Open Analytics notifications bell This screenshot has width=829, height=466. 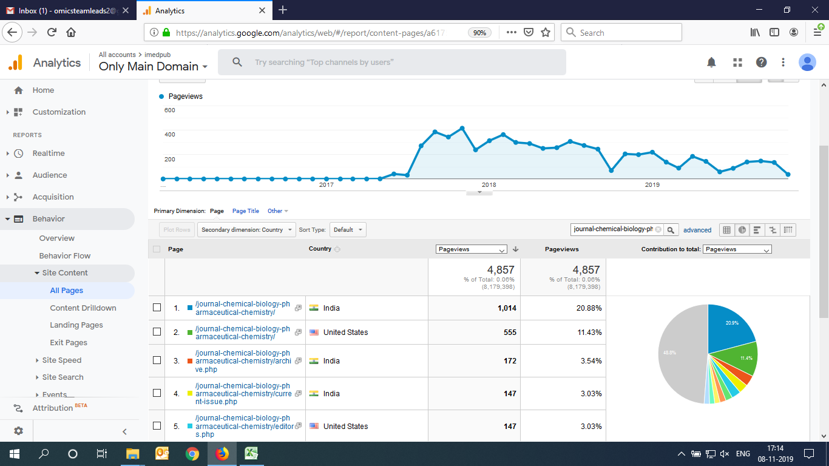711,62
